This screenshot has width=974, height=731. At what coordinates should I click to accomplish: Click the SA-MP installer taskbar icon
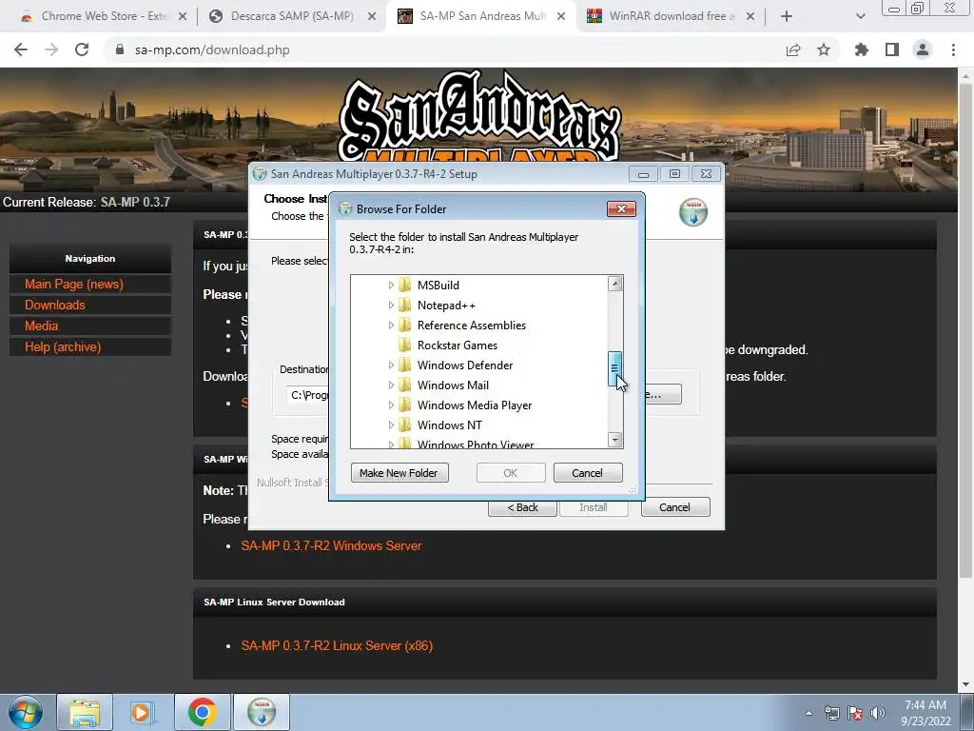pyautogui.click(x=262, y=712)
